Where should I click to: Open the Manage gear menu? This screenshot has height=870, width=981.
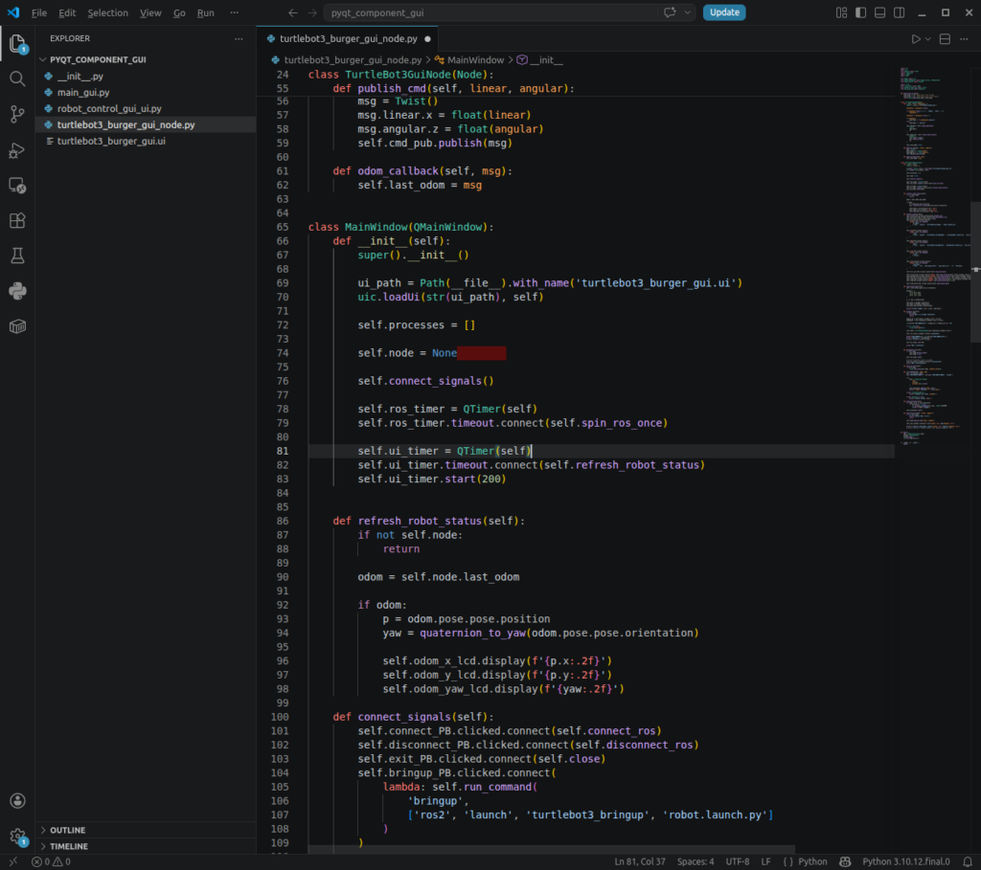[17, 837]
